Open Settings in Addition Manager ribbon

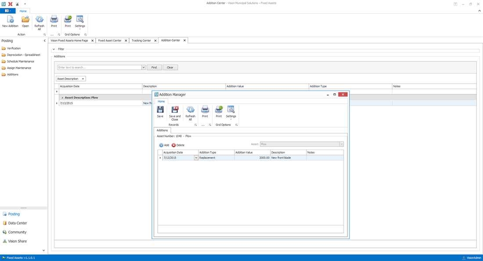click(x=231, y=112)
